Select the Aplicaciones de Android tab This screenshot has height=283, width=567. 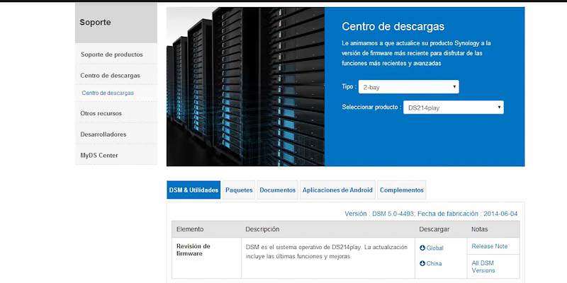(x=337, y=190)
